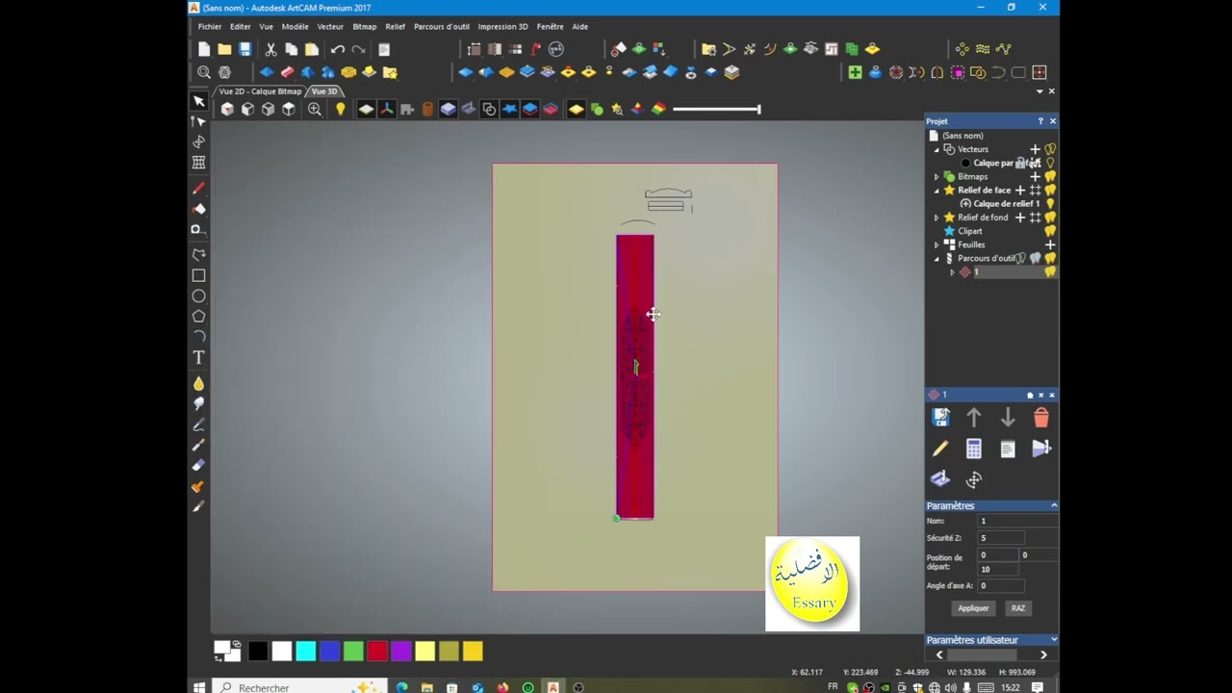Image resolution: width=1232 pixels, height=693 pixels.
Task: Click the Appliquer button
Action: click(973, 608)
